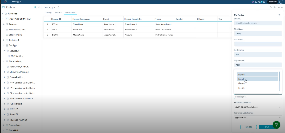Star Test App 1 as favorite
The image size is (285, 133).
tap(59, 7)
